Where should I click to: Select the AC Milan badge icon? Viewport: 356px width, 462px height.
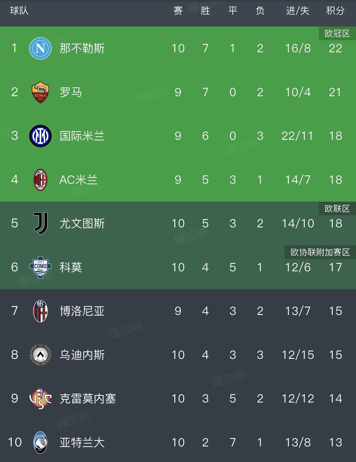tap(40, 180)
